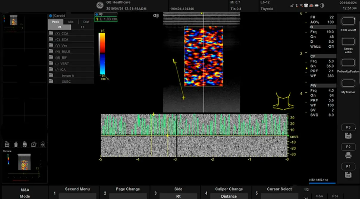Image resolution: width=360 pixels, height=199 pixels.
Task: Click the grid layout icon above Preview
Action: pyautogui.click(x=7, y=144)
